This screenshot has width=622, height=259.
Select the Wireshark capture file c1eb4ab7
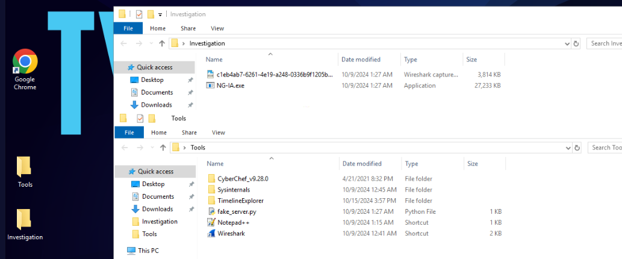click(x=274, y=75)
